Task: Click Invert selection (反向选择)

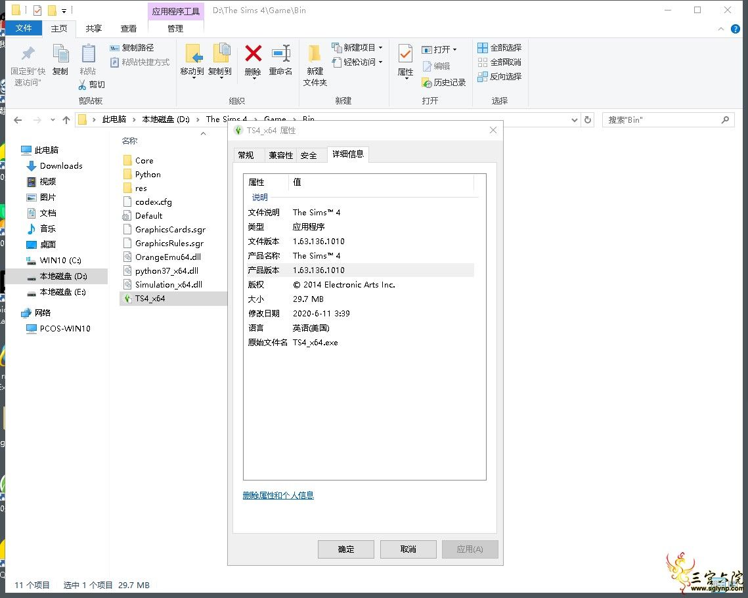Action: (x=500, y=76)
